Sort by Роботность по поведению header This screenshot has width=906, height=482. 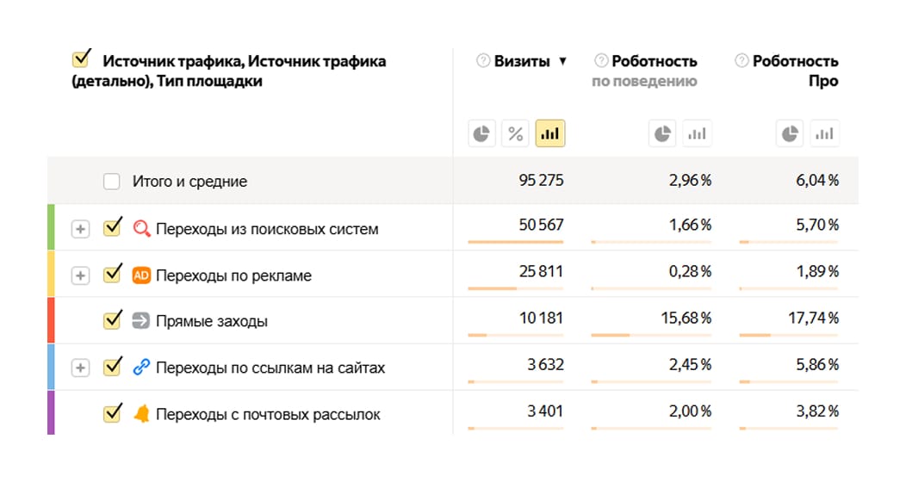point(645,71)
